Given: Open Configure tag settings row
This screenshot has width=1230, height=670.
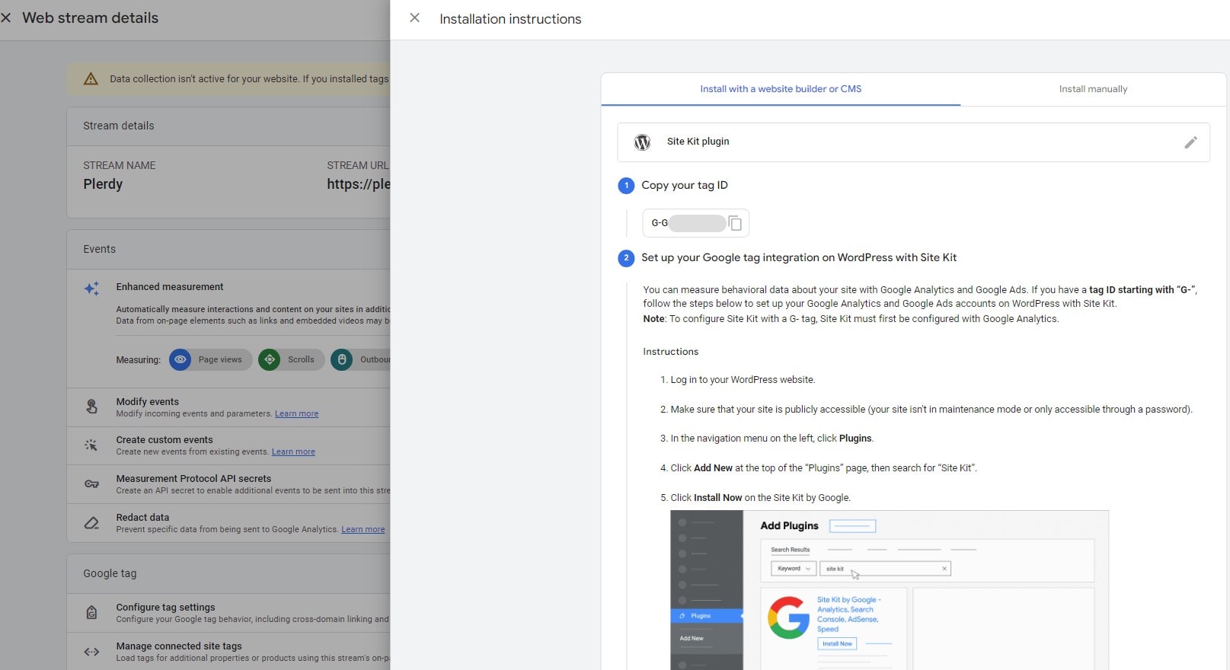Looking at the screenshot, I should pyautogui.click(x=228, y=613).
